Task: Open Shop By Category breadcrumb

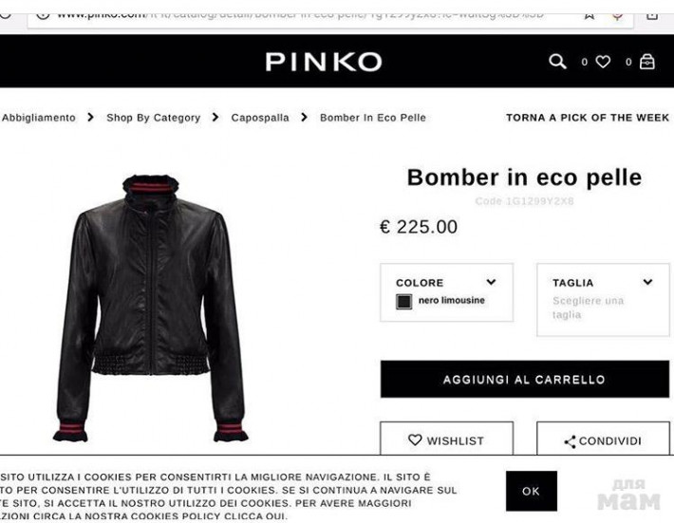Action: (x=154, y=118)
